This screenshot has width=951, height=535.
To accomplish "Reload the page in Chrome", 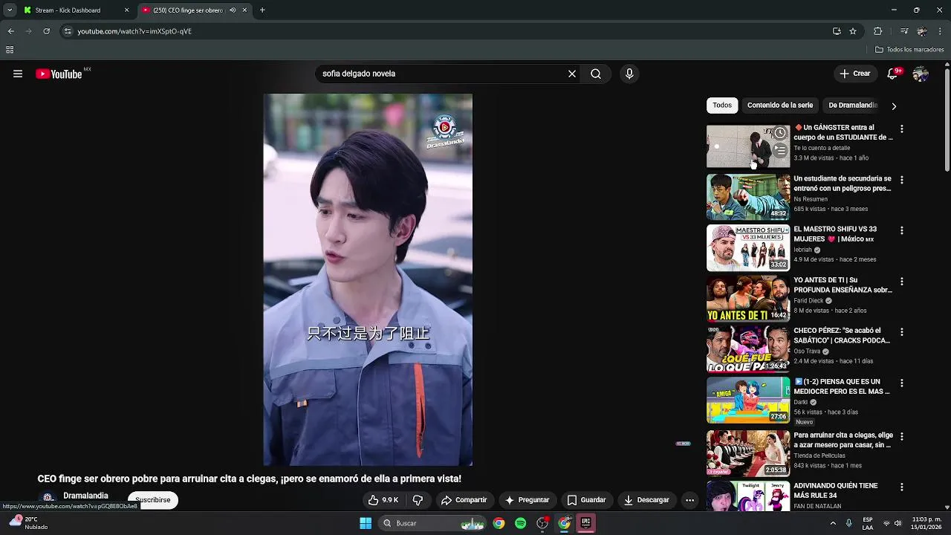I will (x=46, y=31).
